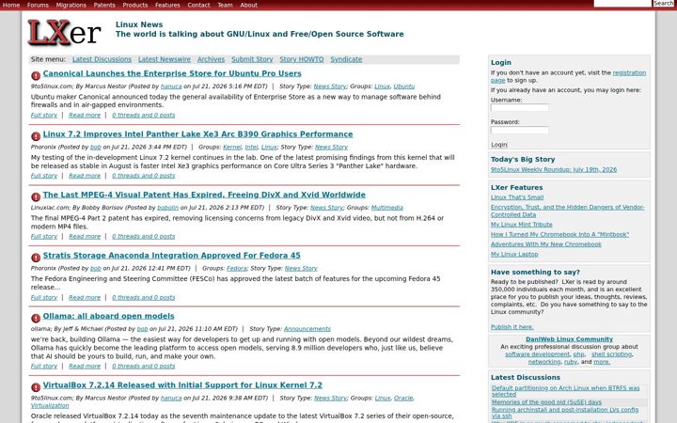Image resolution: width=677 pixels, height=423 pixels.
Task: Click Read more under Stratis Storage article
Action: [85, 297]
